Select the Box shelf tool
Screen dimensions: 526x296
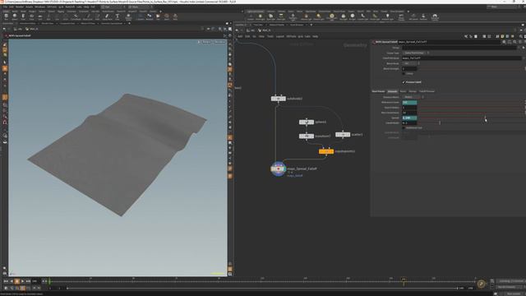pos(6,16)
